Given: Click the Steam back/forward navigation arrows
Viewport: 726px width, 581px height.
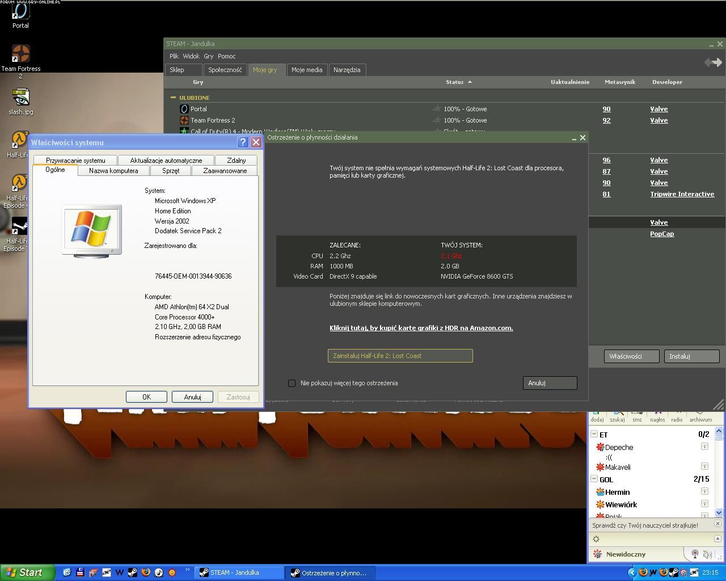Looking at the screenshot, I should pos(713,62).
